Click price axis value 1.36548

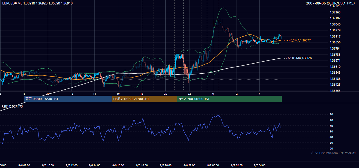coord(335,73)
